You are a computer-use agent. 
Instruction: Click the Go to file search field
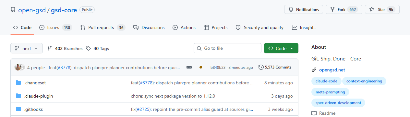point(228,48)
